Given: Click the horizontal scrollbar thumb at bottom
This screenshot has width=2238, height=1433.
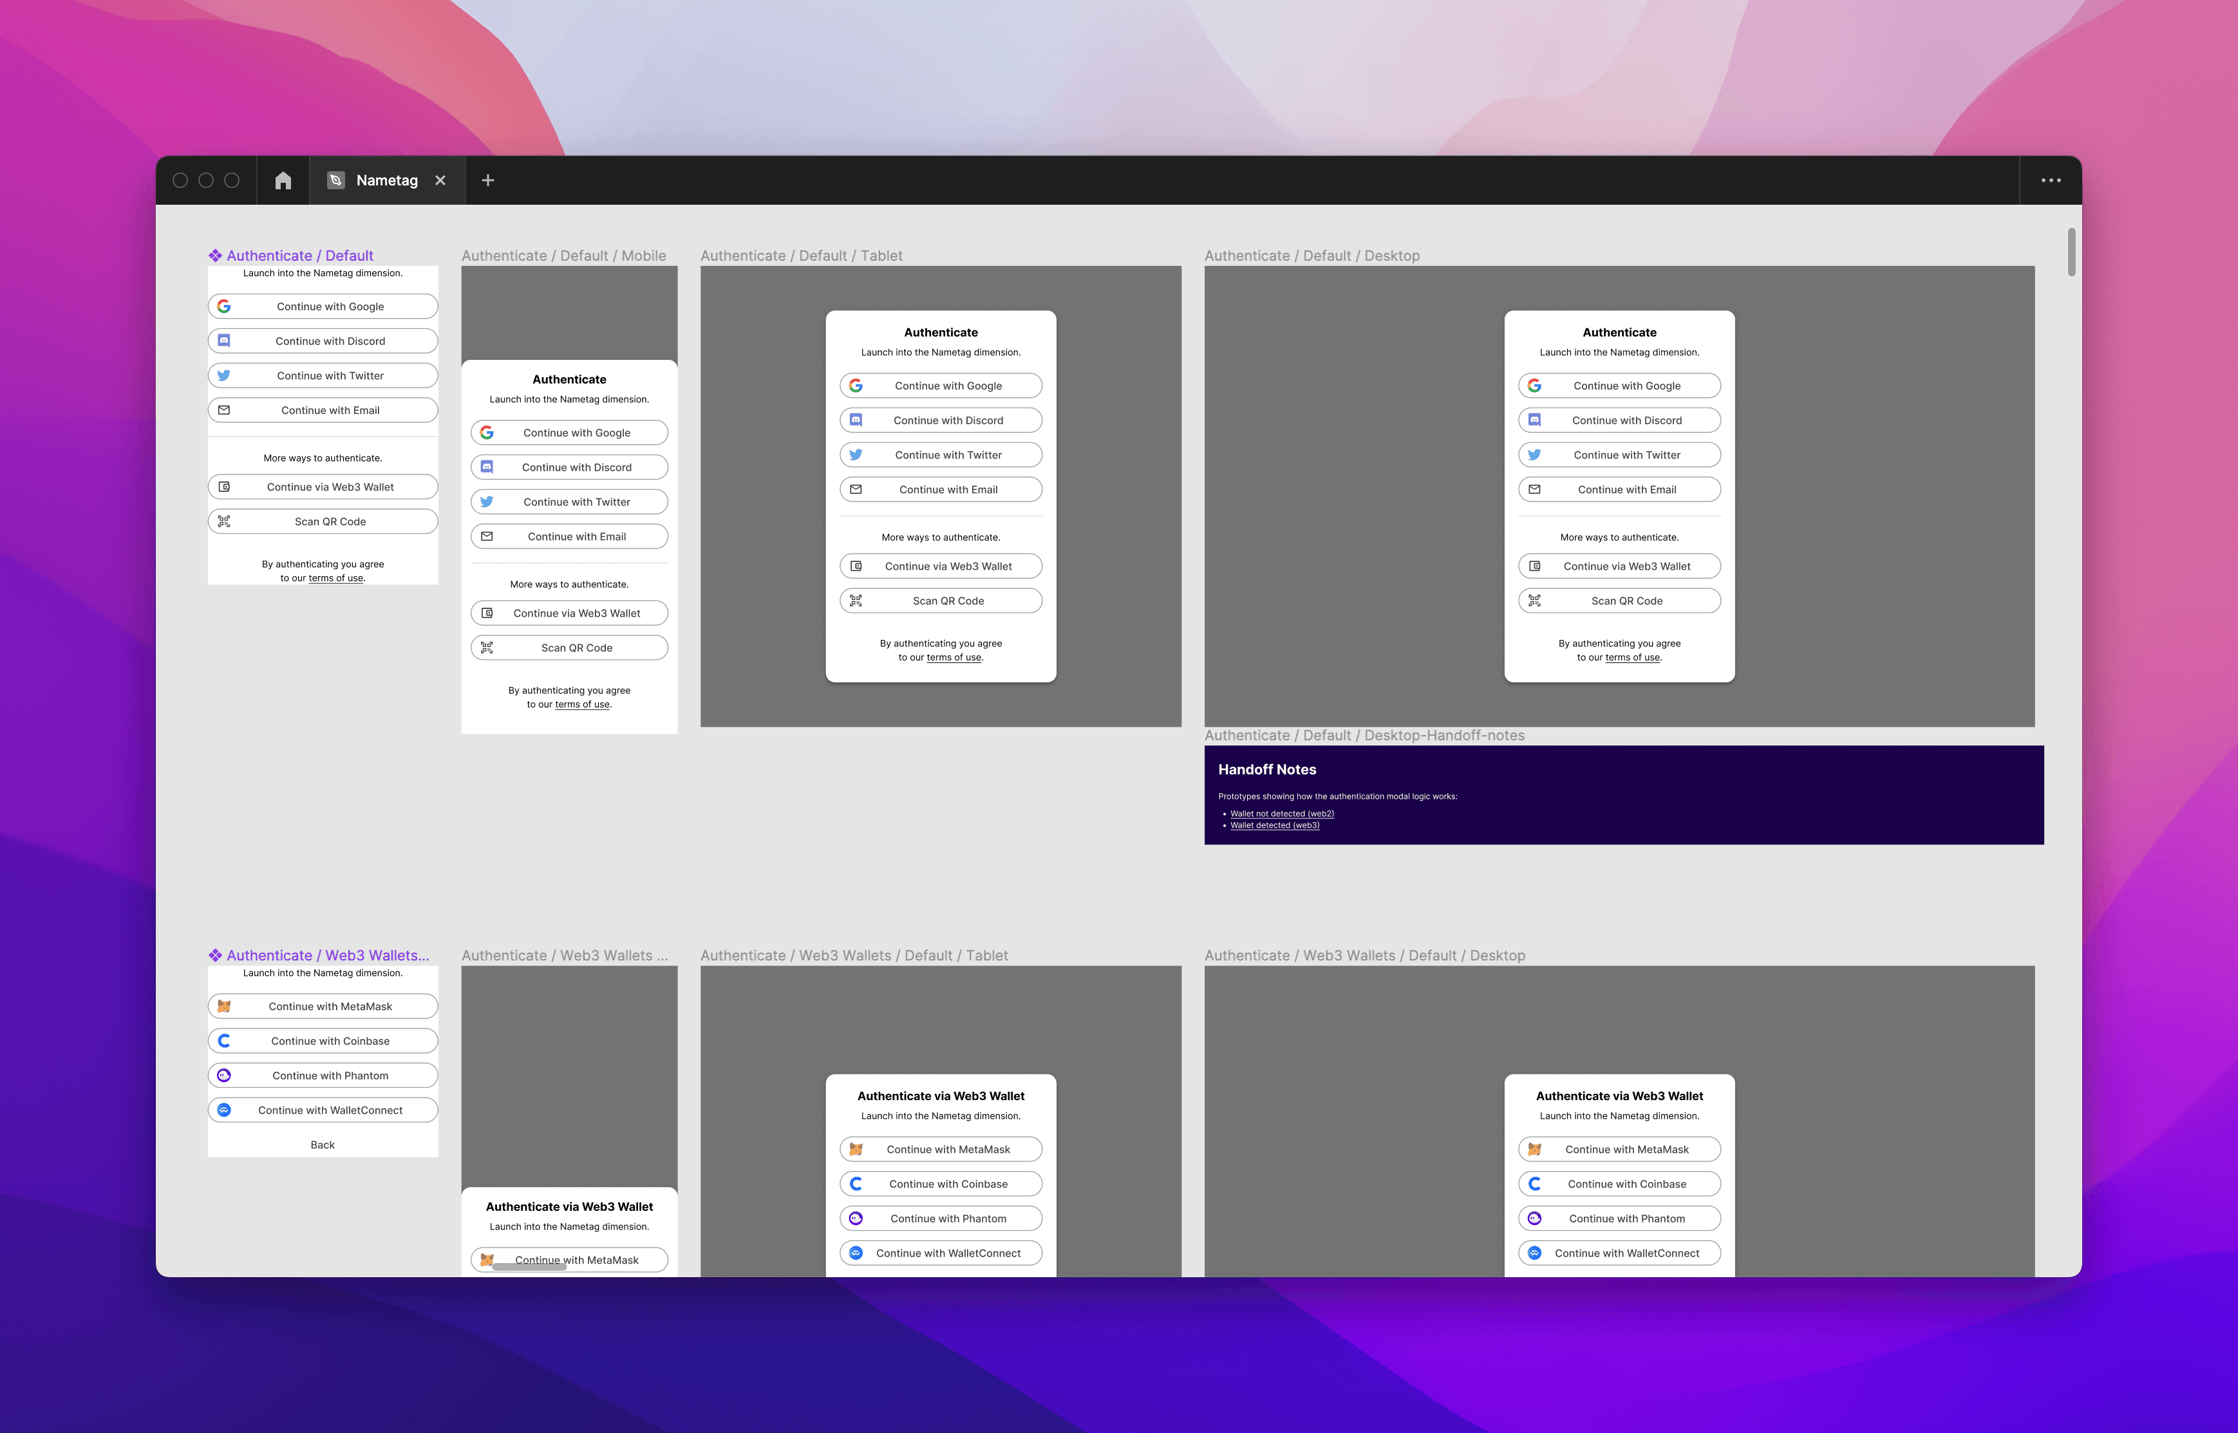Looking at the screenshot, I should pos(529,1268).
